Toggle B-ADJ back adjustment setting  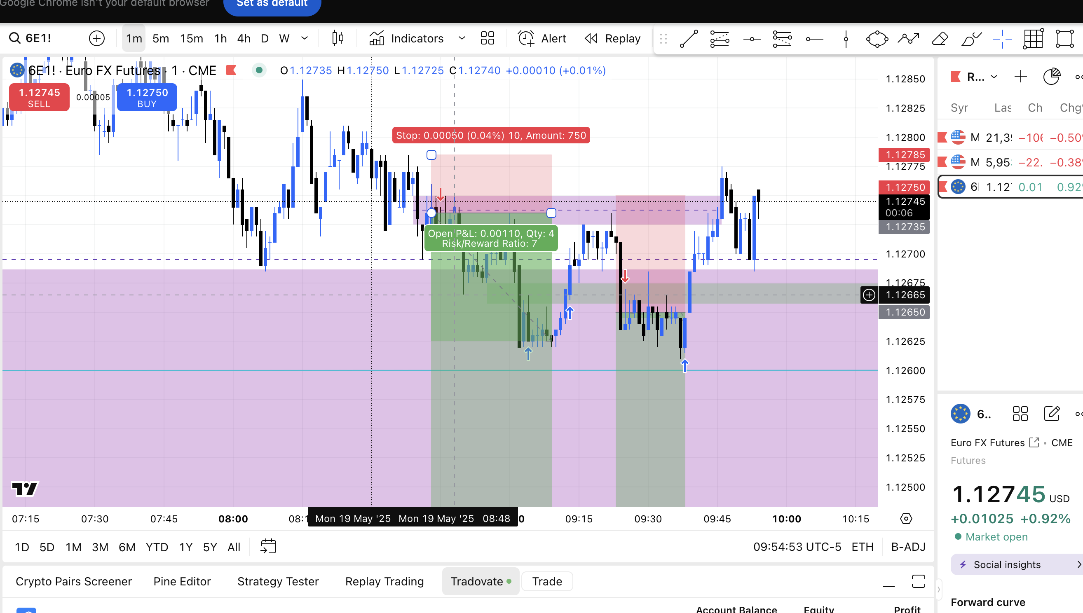pyautogui.click(x=908, y=547)
